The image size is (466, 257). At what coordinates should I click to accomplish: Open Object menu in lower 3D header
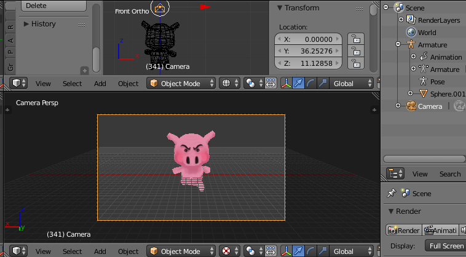pyautogui.click(x=128, y=251)
